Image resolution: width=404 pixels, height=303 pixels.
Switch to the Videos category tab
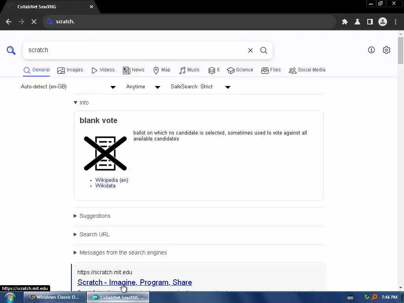click(x=103, y=70)
